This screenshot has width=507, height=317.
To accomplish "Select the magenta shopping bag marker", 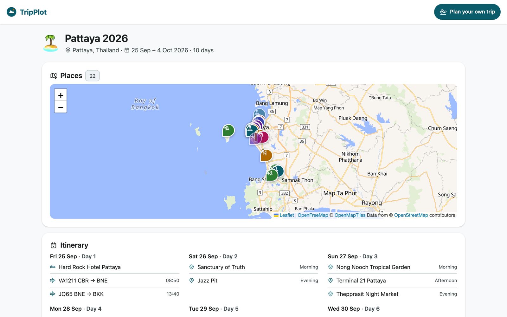I will point(264,137).
